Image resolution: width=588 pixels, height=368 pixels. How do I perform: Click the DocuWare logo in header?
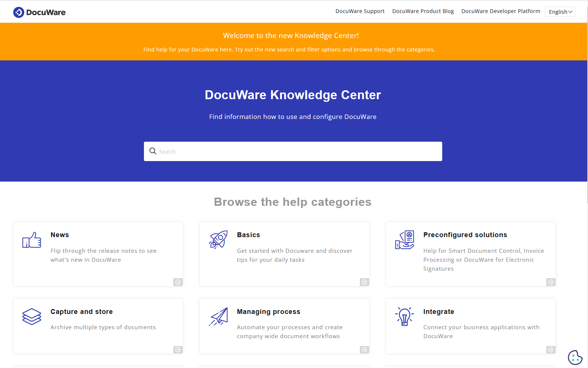click(39, 12)
